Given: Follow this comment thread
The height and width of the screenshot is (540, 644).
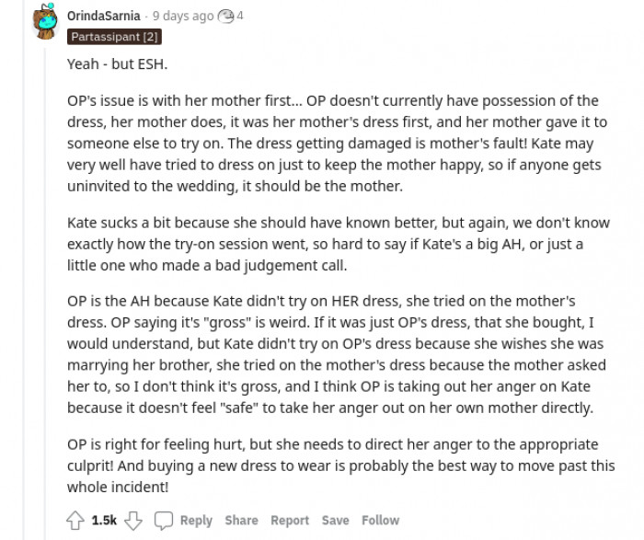Looking at the screenshot, I should click(380, 521).
